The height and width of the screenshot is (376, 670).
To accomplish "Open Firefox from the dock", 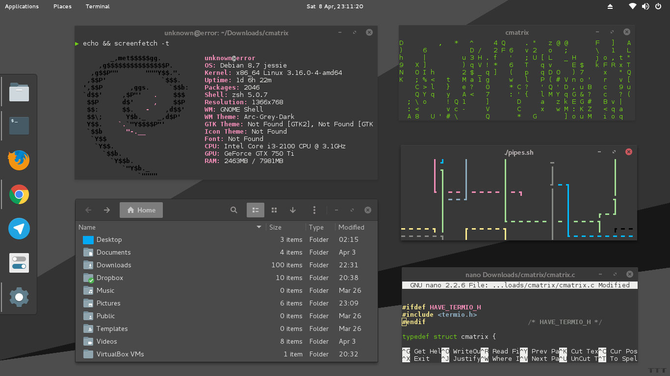I will pyautogui.click(x=19, y=160).
